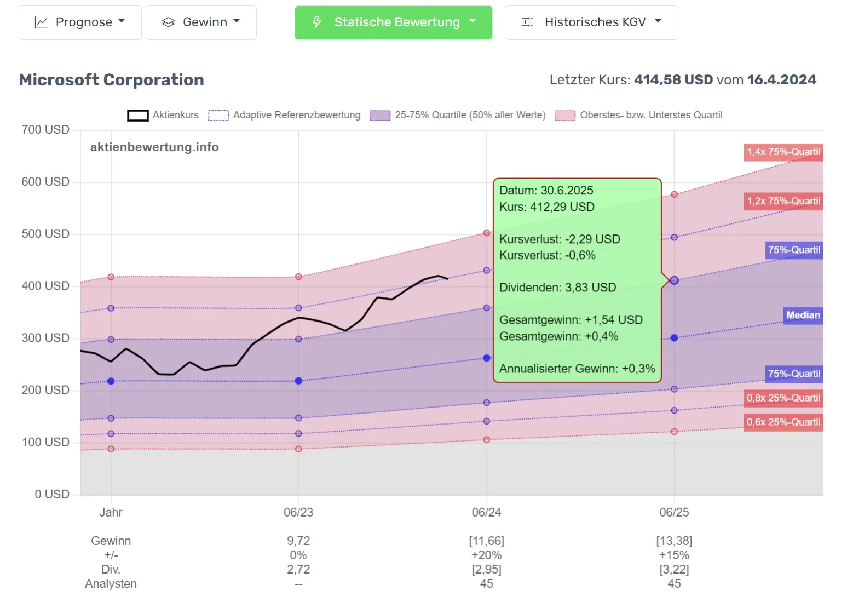847x602 pixels.
Task: Click the 06/23 median data point
Action: pos(298,381)
